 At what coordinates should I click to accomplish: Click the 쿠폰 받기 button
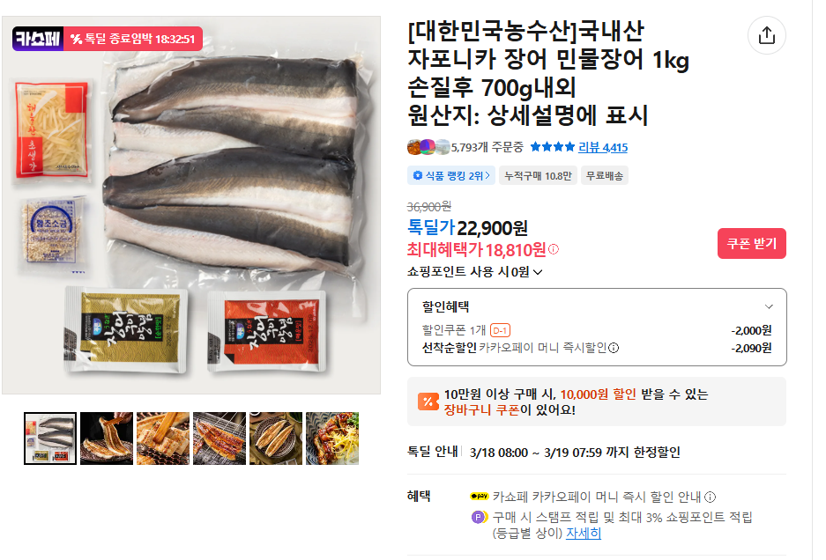[x=752, y=243]
